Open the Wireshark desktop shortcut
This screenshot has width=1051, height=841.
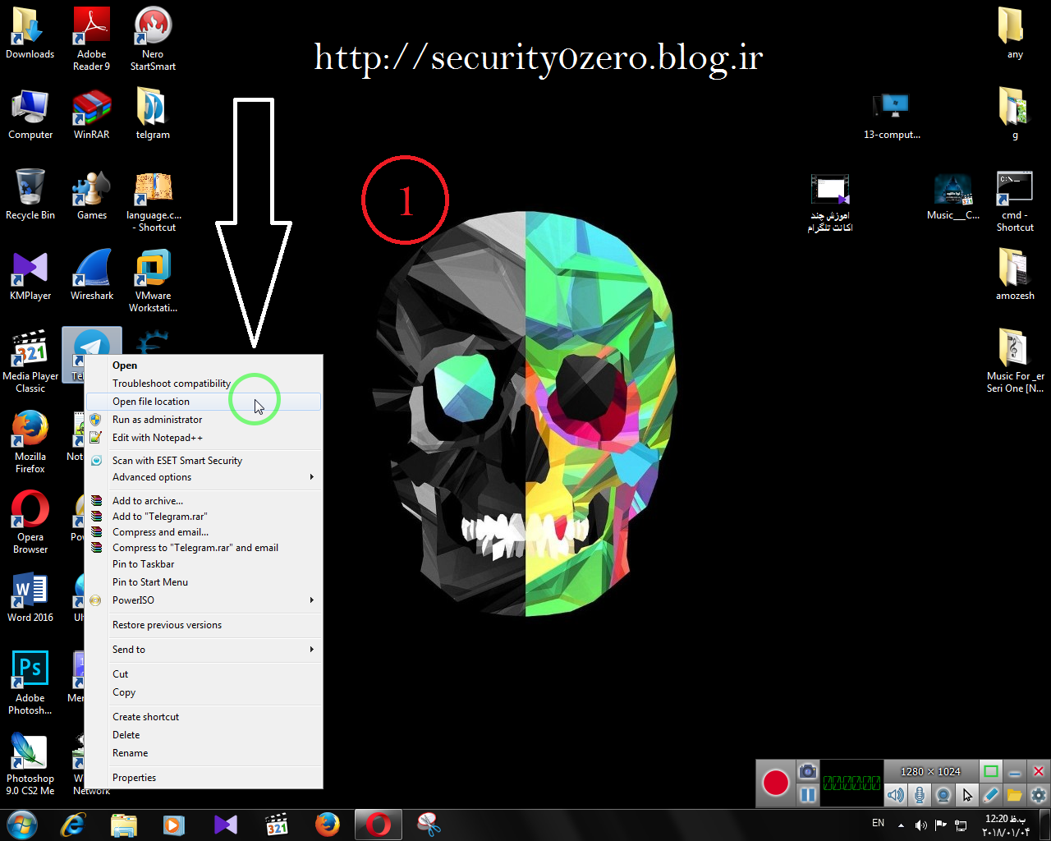point(92,275)
